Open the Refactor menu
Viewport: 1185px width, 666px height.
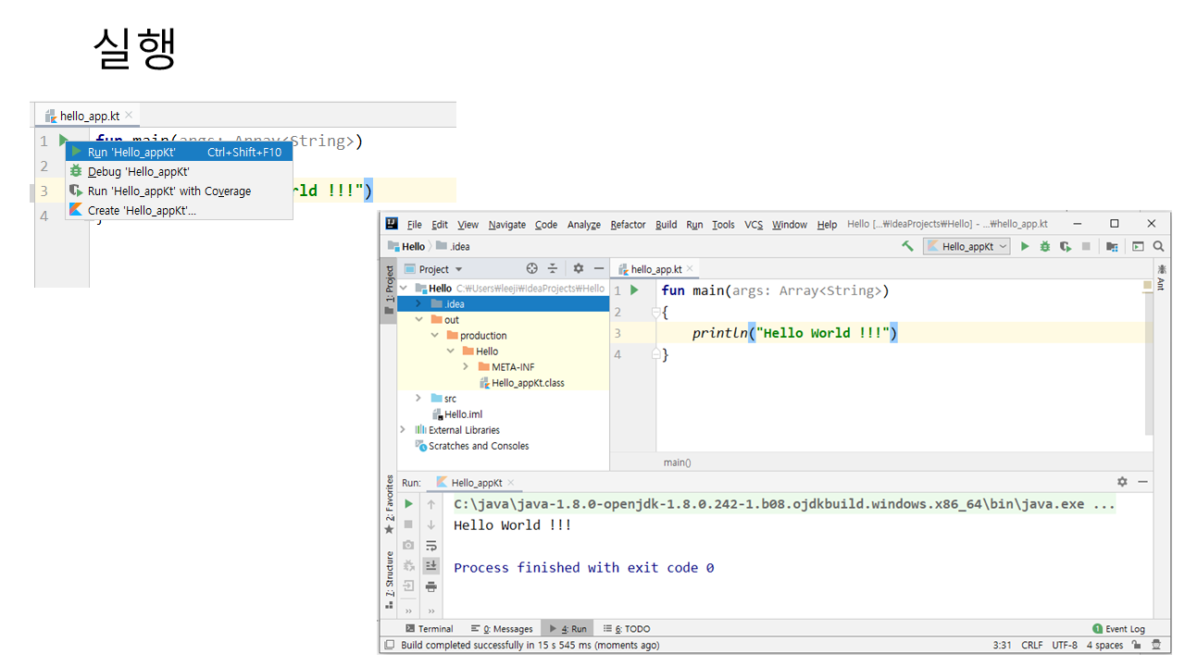(628, 225)
